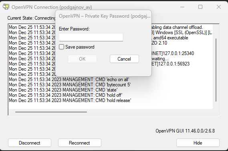
Task: Select the 'hold release' log line
Action: (x=70, y=100)
